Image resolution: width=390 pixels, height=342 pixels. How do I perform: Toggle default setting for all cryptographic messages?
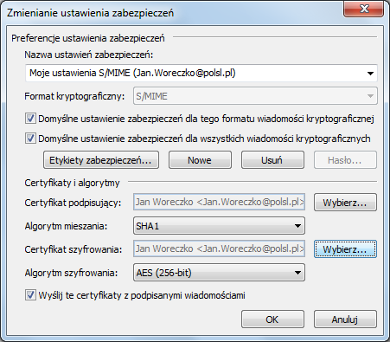click(x=30, y=139)
